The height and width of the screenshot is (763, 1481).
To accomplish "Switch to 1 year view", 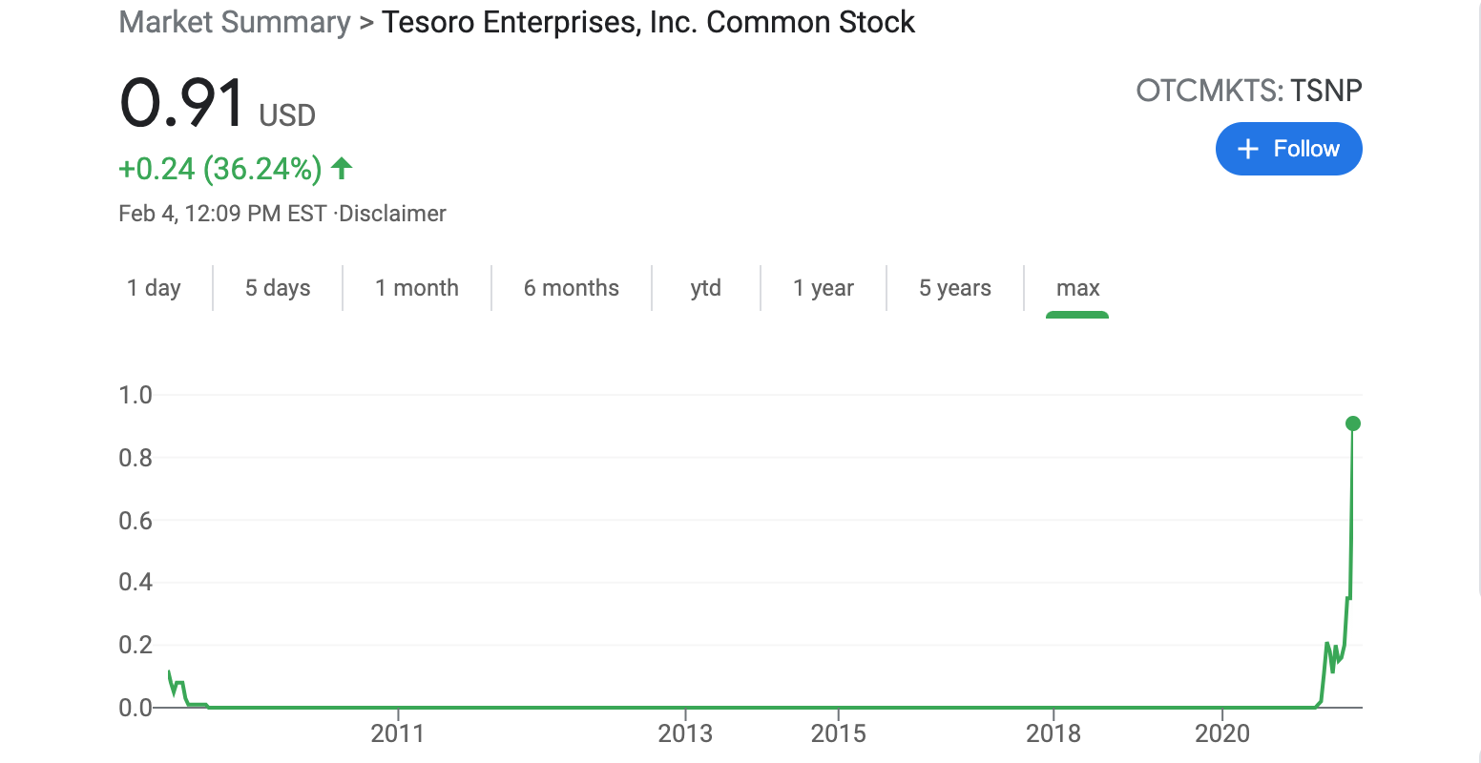I will tap(823, 288).
